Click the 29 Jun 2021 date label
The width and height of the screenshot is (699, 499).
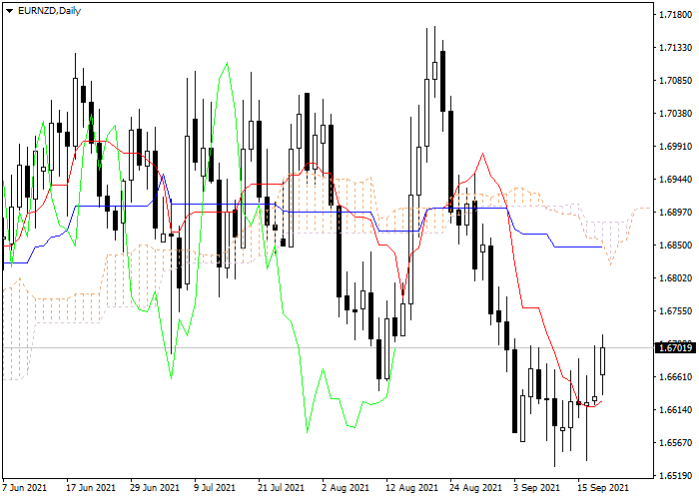point(155,488)
